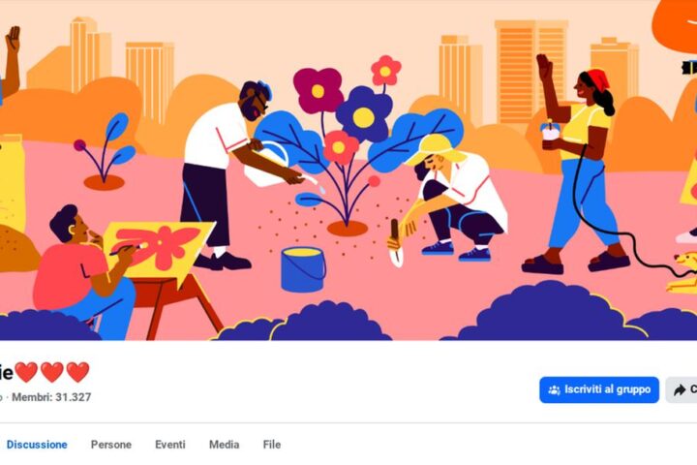Click the middle red heart emoji in title

(52, 372)
